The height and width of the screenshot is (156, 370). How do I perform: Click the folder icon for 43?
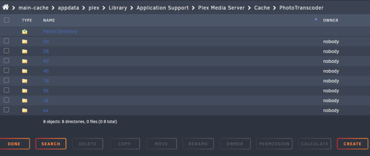point(24,61)
